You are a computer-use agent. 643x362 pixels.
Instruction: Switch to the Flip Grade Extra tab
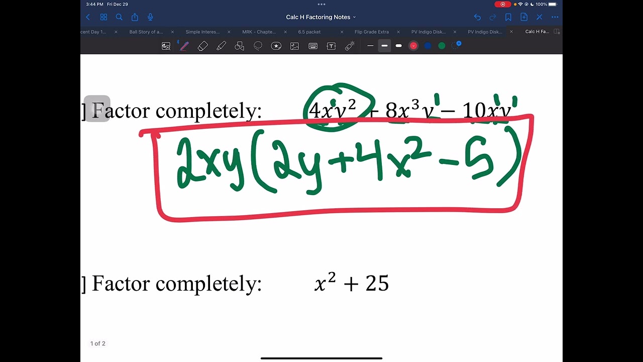click(x=372, y=32)
